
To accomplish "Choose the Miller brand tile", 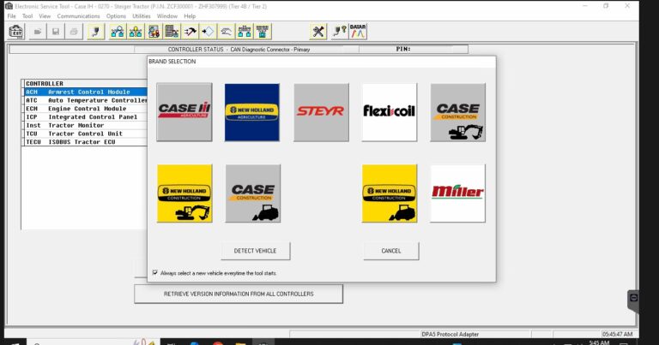I will click(x=457, y=193).
